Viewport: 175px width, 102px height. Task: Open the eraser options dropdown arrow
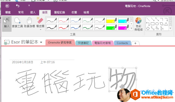pyautogui.click(x=40, y=30)
